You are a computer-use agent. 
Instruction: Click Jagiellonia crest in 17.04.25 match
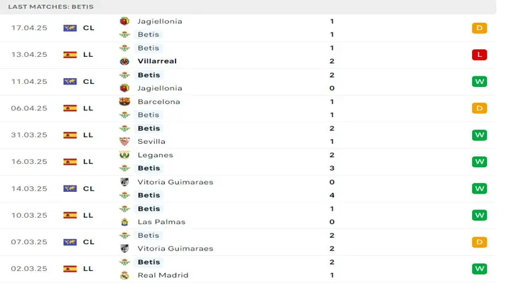point(124,21)
